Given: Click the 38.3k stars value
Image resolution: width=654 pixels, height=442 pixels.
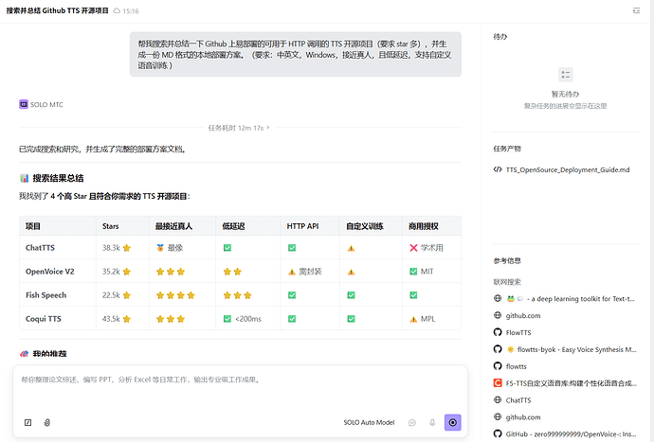Looking at the screenshot, I should (111, 248).
